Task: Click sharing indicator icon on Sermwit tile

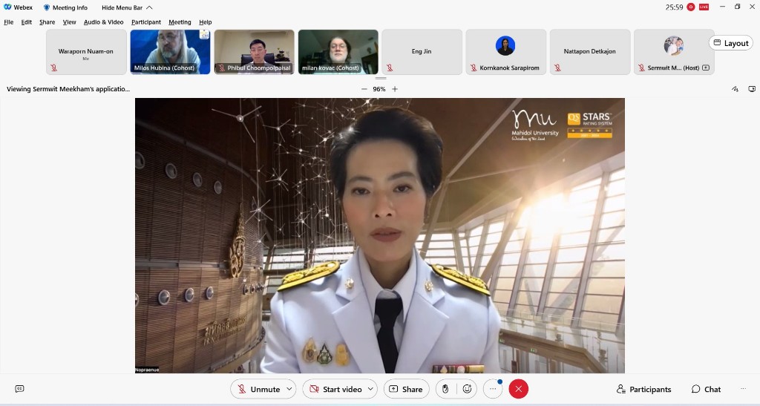Action: pos(706,68)
